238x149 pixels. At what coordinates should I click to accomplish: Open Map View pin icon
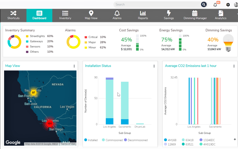91,13
